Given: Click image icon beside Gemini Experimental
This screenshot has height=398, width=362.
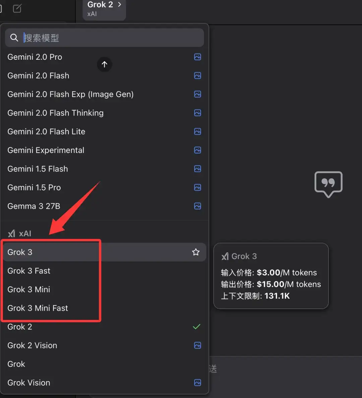Looking at the screenshot, I should pos(197,150).
